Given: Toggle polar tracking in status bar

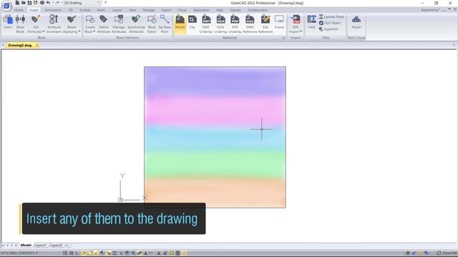Looking at the screenshot, I should (84, 253).
